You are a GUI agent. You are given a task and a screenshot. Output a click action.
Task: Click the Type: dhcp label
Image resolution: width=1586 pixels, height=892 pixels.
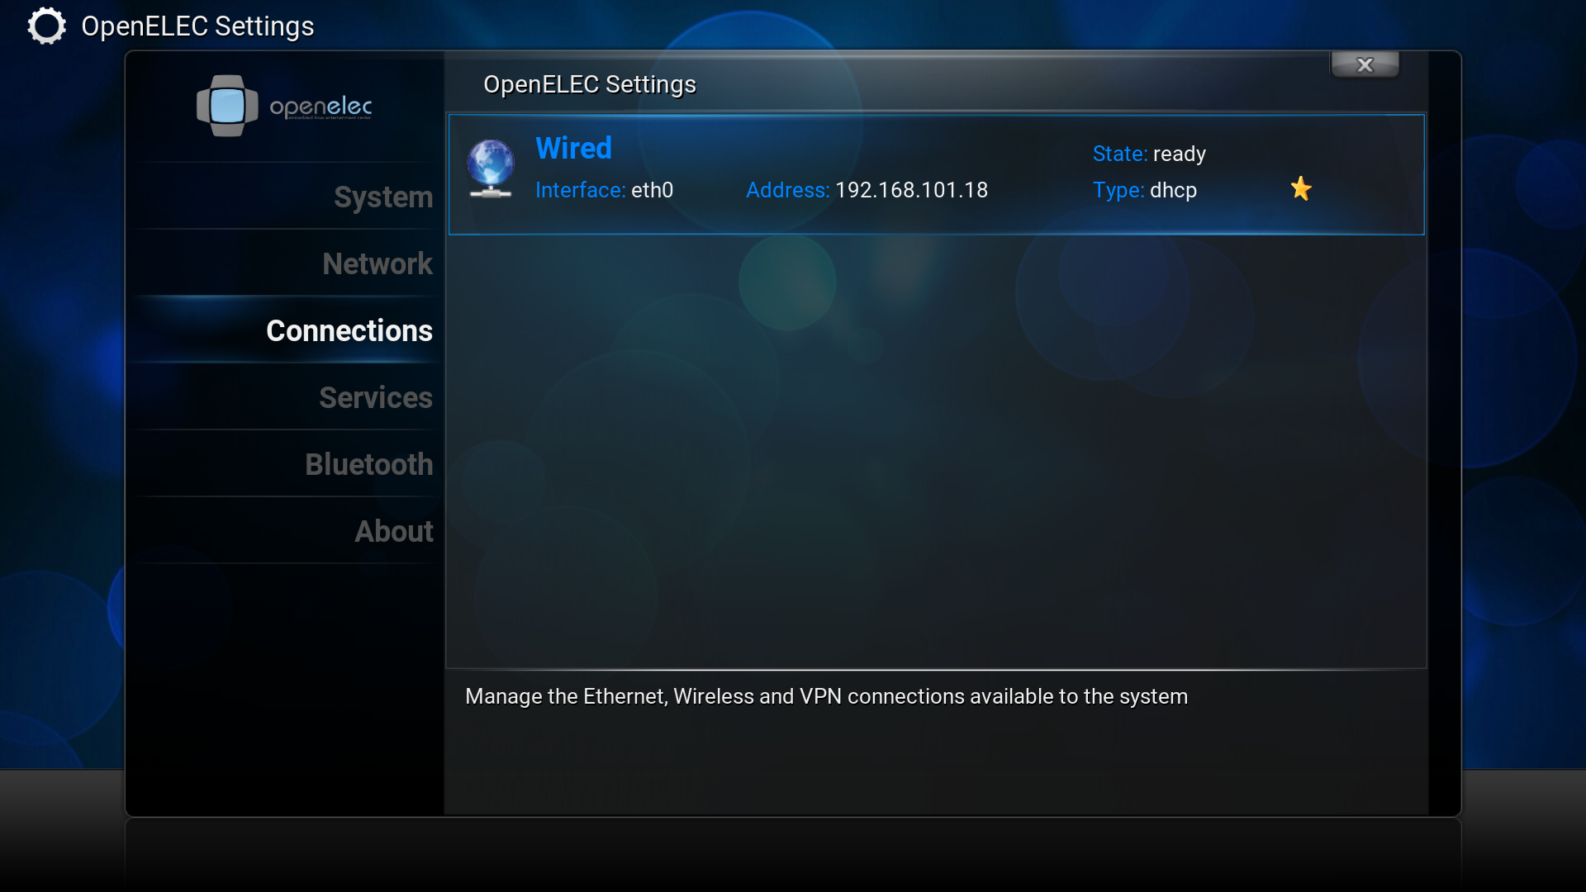tap(1145, 190)
